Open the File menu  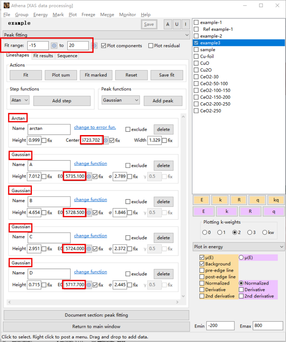coord(7,15)
